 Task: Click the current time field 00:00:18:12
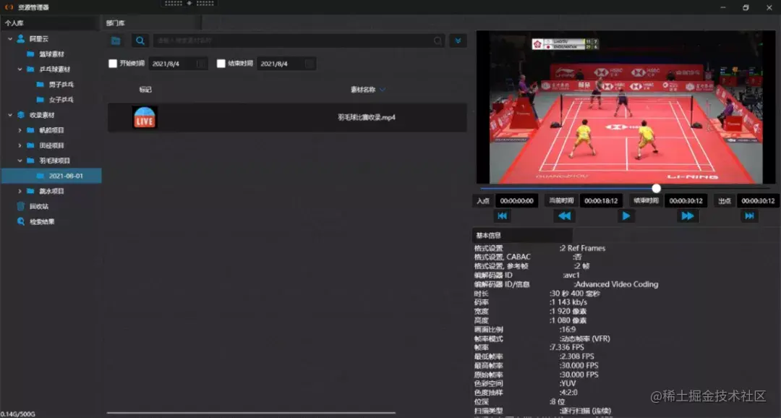[x=601, y=201]
